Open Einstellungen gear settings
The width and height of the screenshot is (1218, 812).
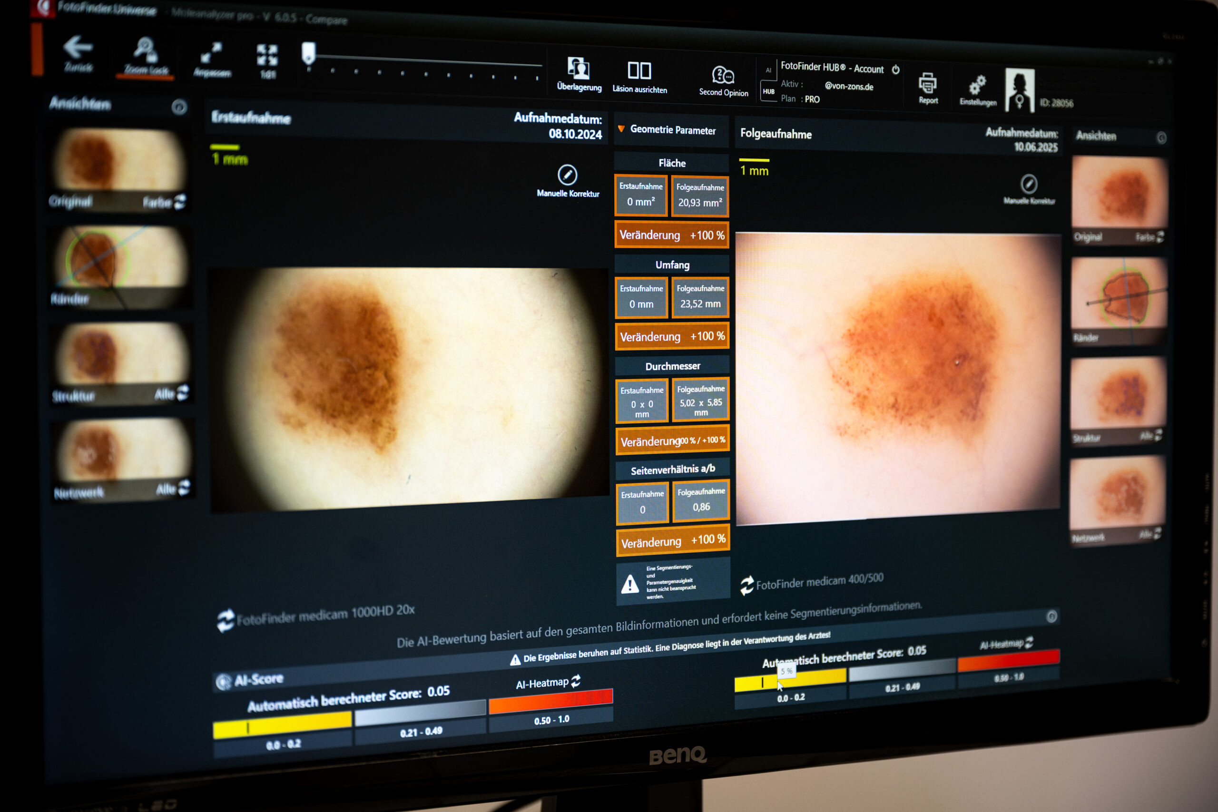[977, 86]
